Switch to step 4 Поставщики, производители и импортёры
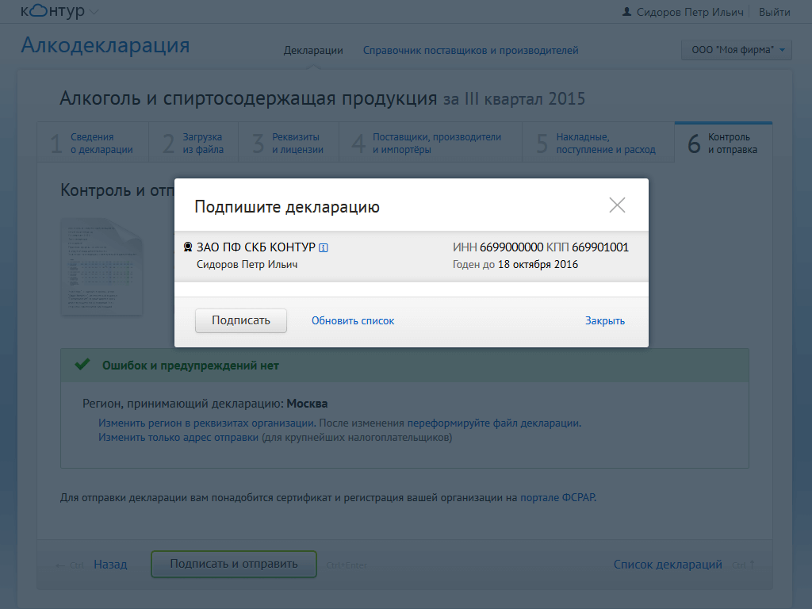 point(431,143)
